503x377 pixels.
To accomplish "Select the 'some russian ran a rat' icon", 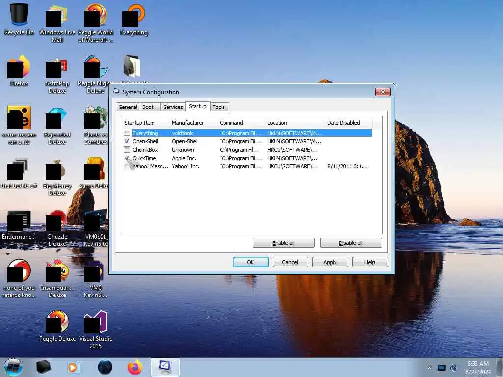I will pyautogui.click(x=19, y=126).
